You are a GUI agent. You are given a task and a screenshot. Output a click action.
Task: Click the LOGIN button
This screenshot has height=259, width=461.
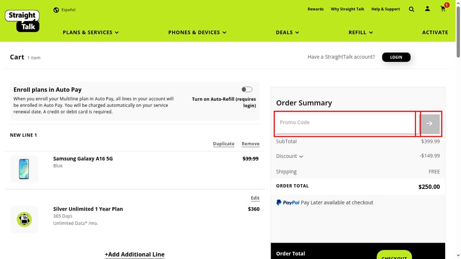(396, 57)
